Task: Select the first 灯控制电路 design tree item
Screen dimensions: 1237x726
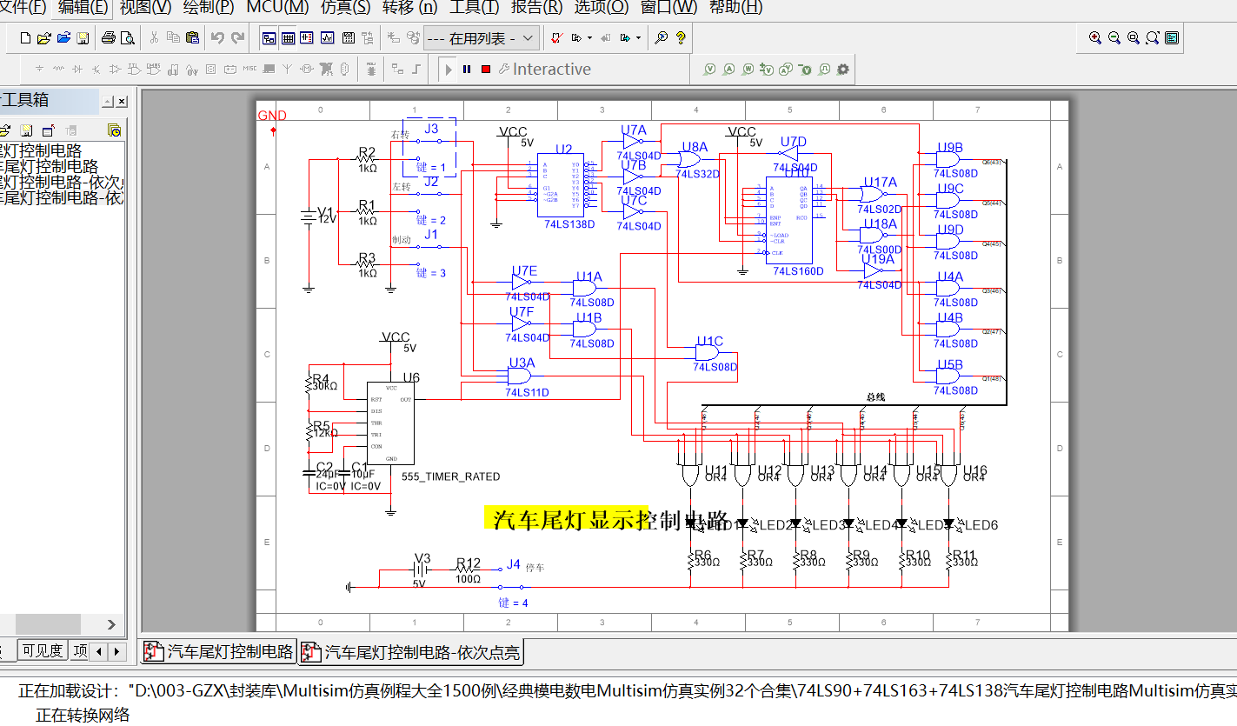Action: pos(41,151)
